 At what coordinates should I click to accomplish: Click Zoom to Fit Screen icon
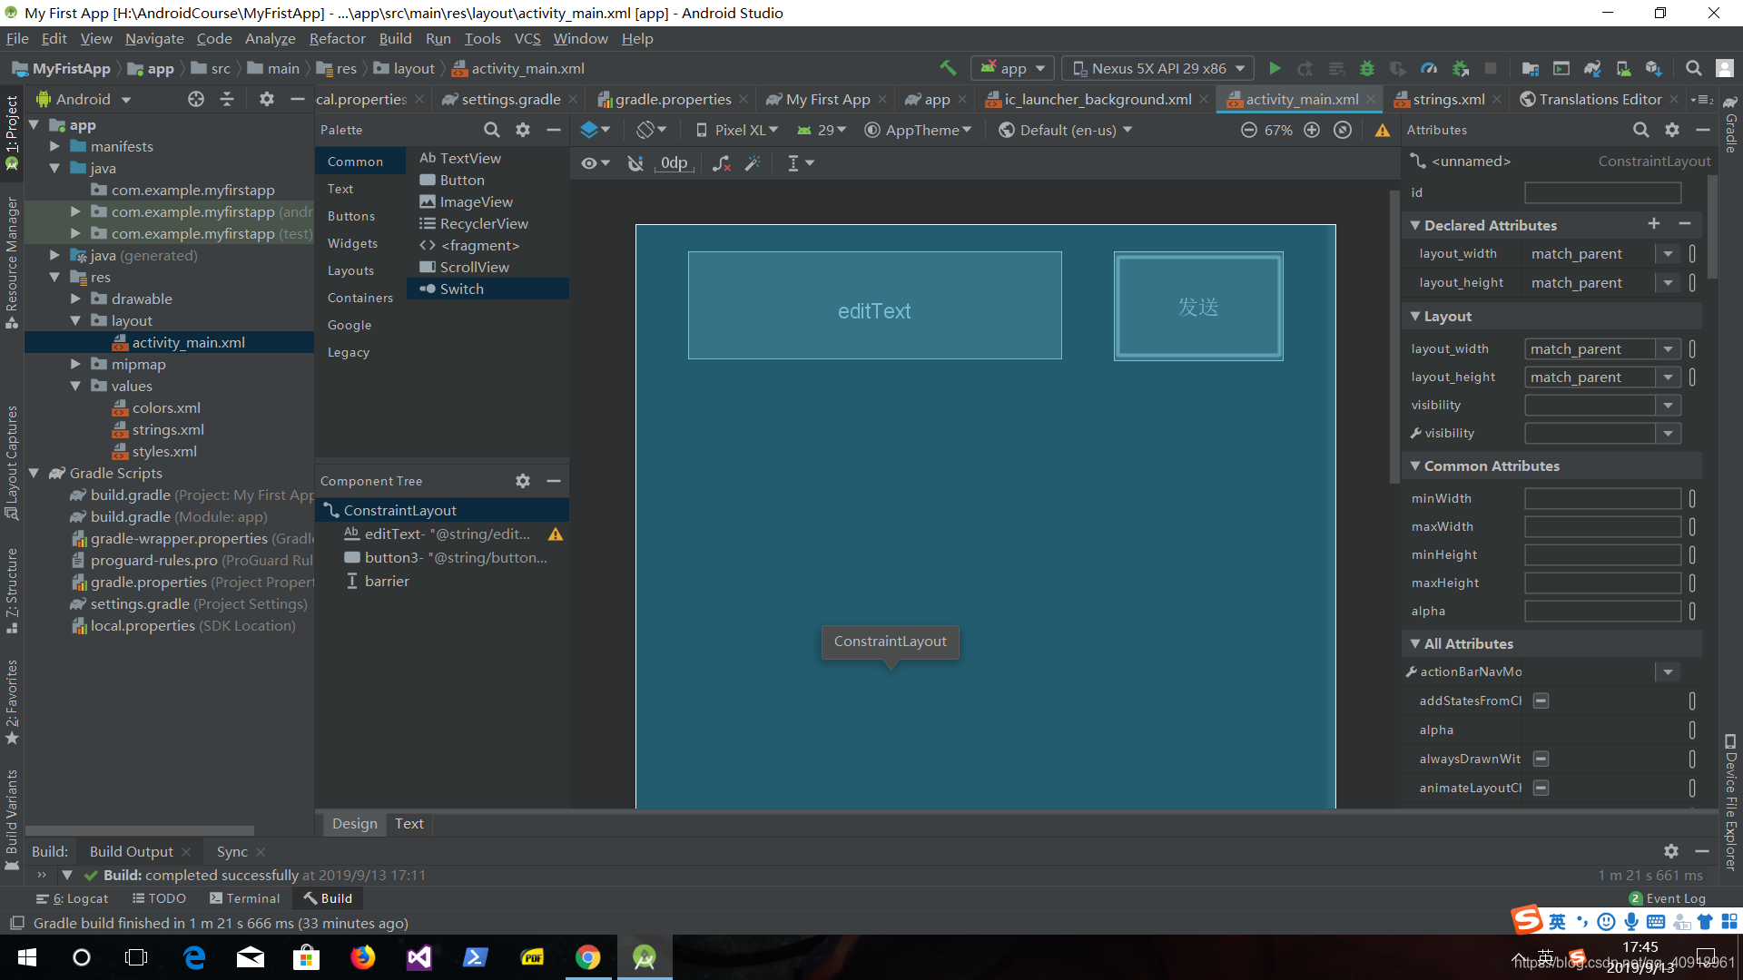pos(1343,130)
